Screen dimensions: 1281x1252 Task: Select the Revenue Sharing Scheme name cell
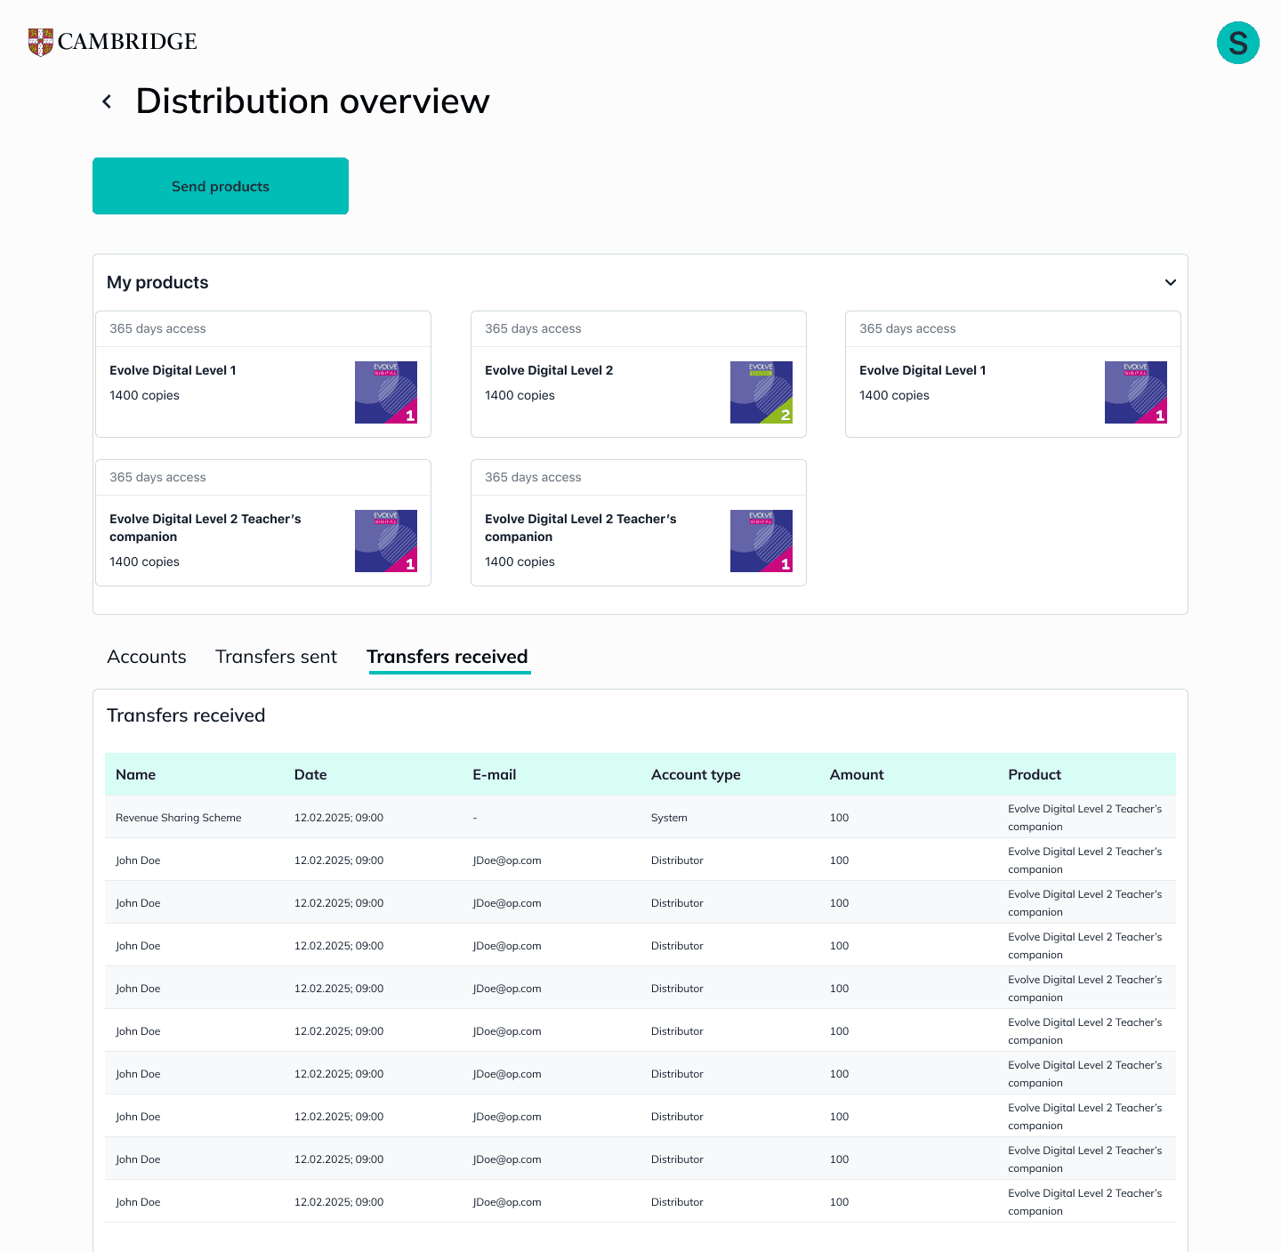179,818
